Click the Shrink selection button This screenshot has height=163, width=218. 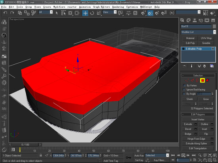pyautogui.click(x=189, y=99)
